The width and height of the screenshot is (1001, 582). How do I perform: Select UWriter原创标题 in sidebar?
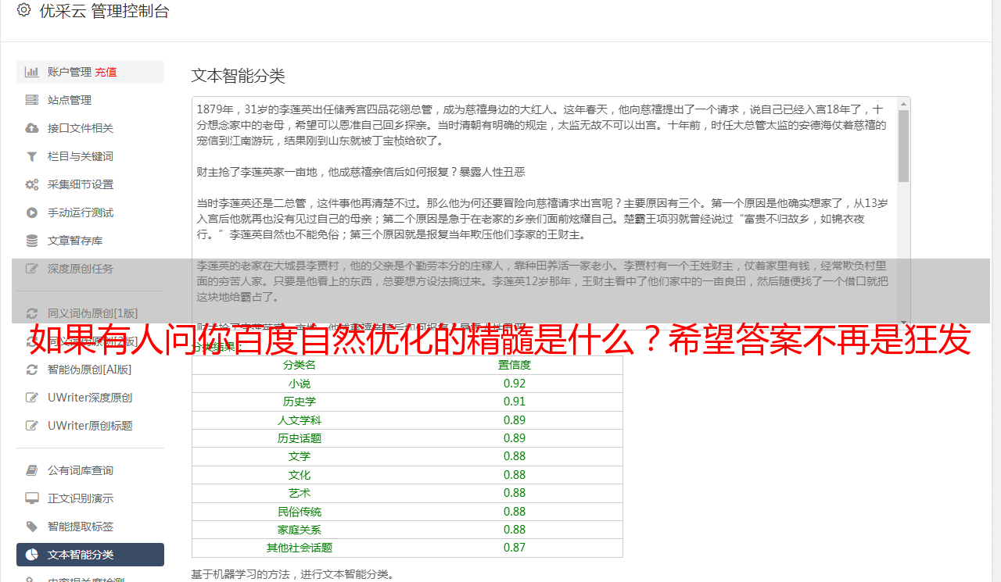tap(90, 426)
